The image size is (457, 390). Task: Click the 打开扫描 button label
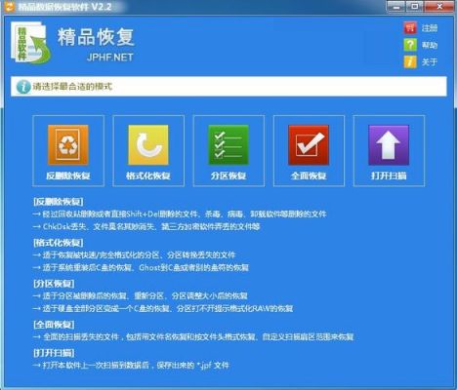point(389,175)
